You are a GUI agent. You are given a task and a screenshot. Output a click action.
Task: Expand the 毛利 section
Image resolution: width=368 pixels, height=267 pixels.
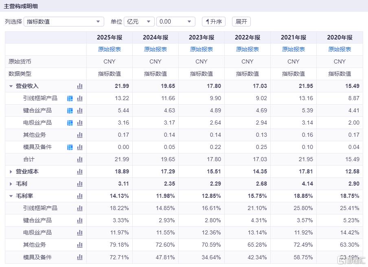(x=11, y=184)
